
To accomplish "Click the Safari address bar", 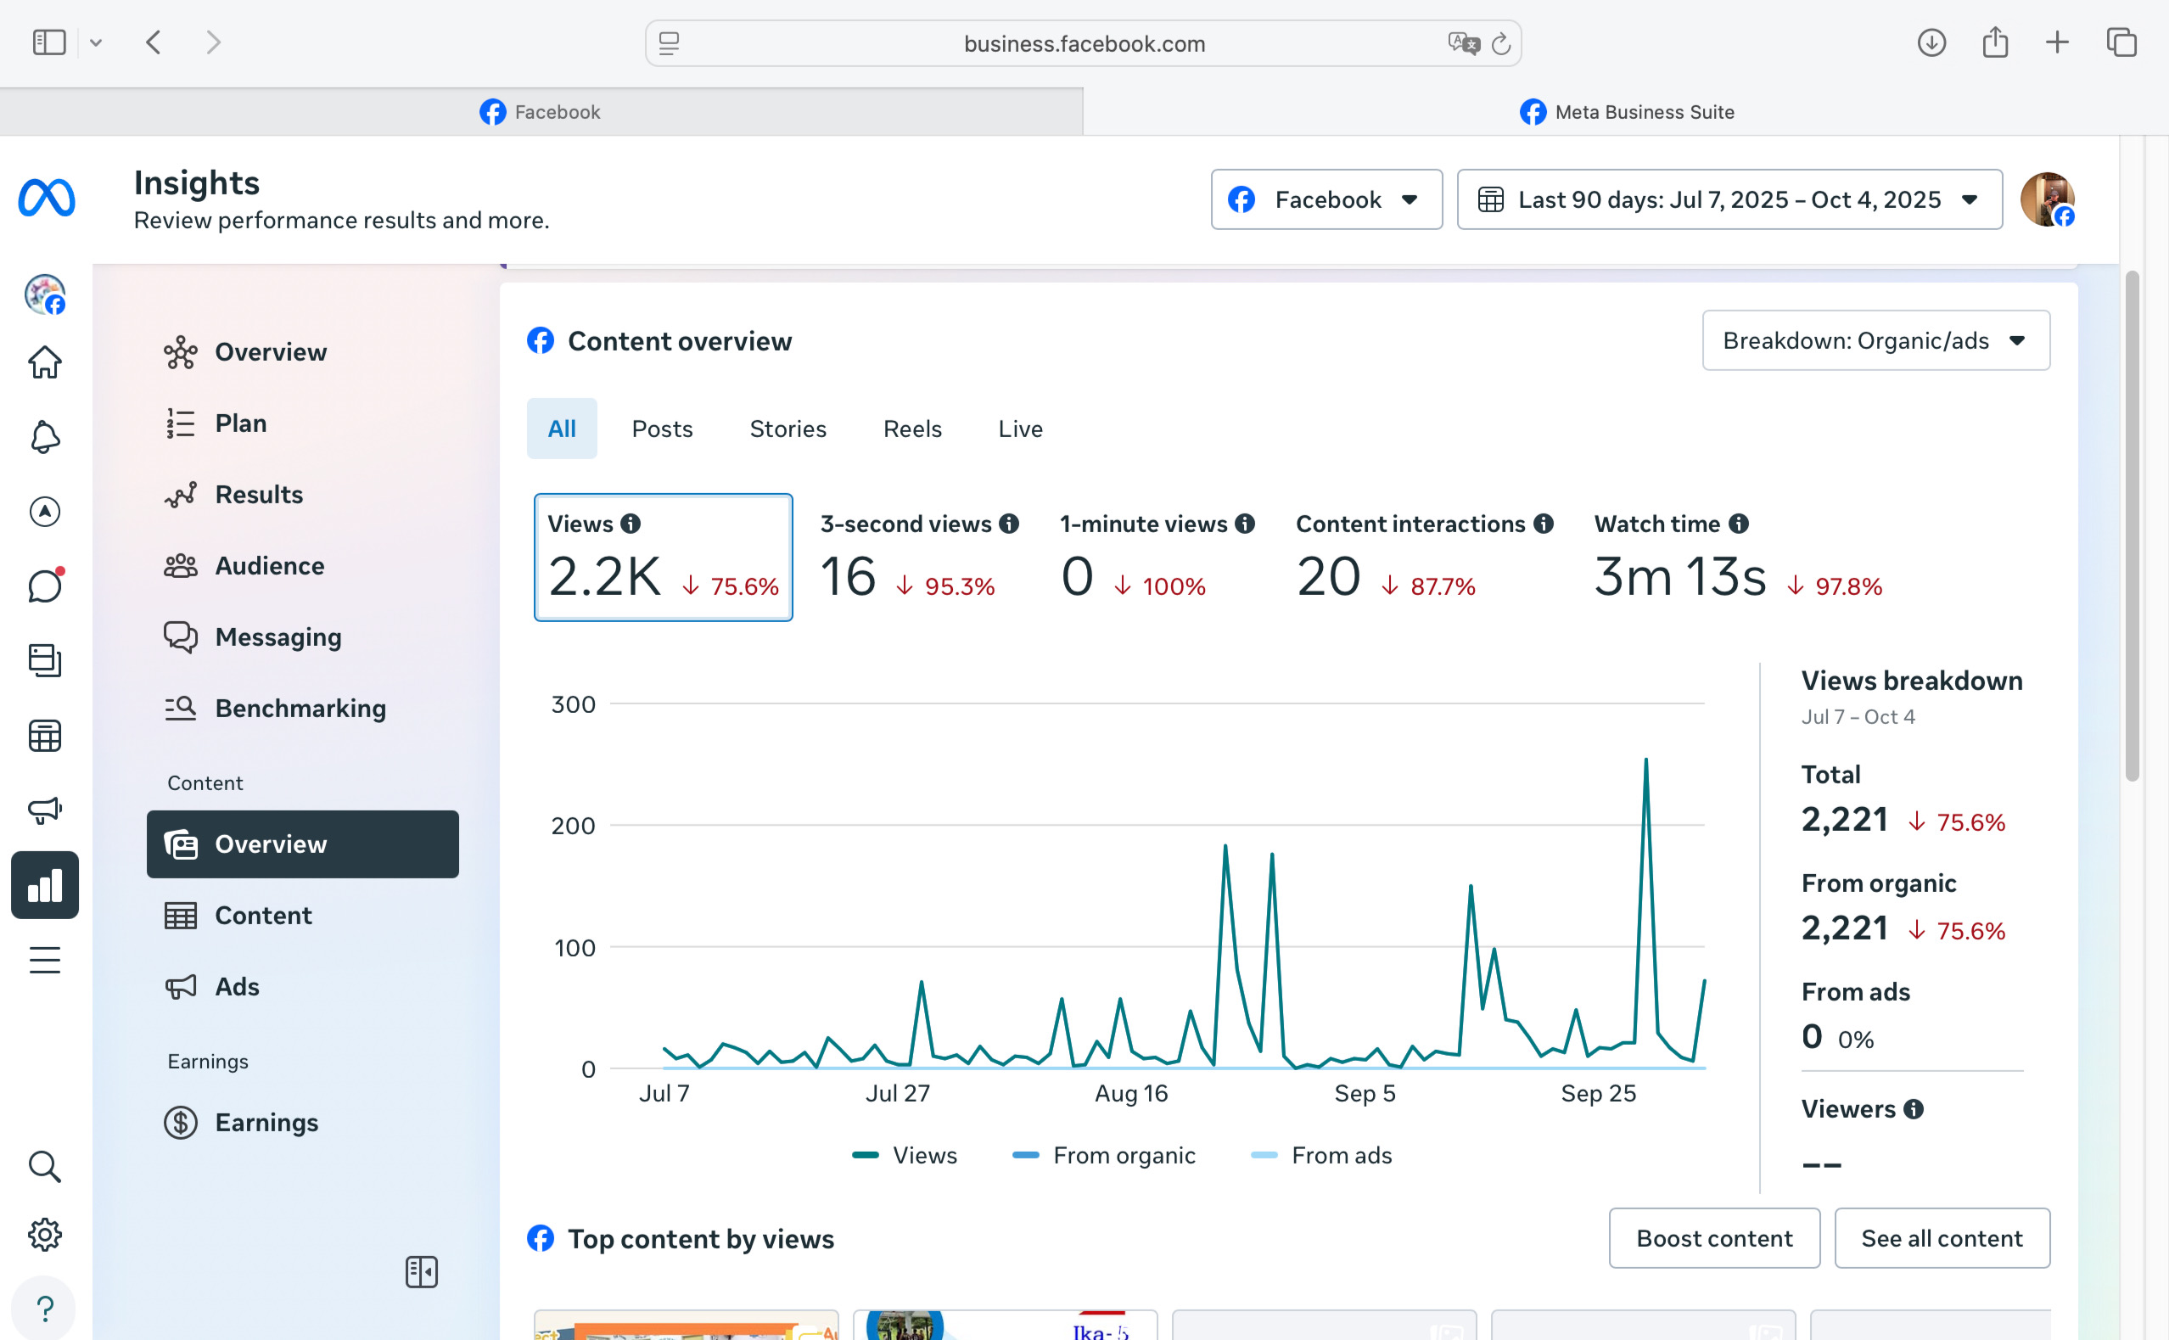I will click(1083, 43).
